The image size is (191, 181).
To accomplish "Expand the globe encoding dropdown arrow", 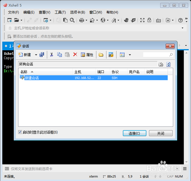I will point(108,20).
